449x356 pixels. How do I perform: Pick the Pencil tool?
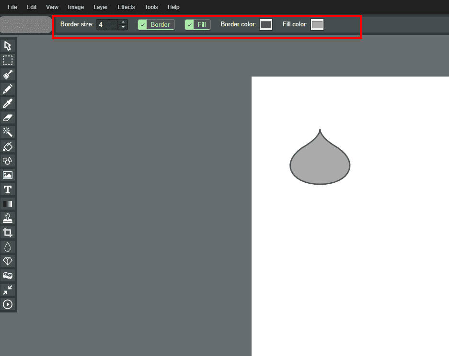[8, 89]
